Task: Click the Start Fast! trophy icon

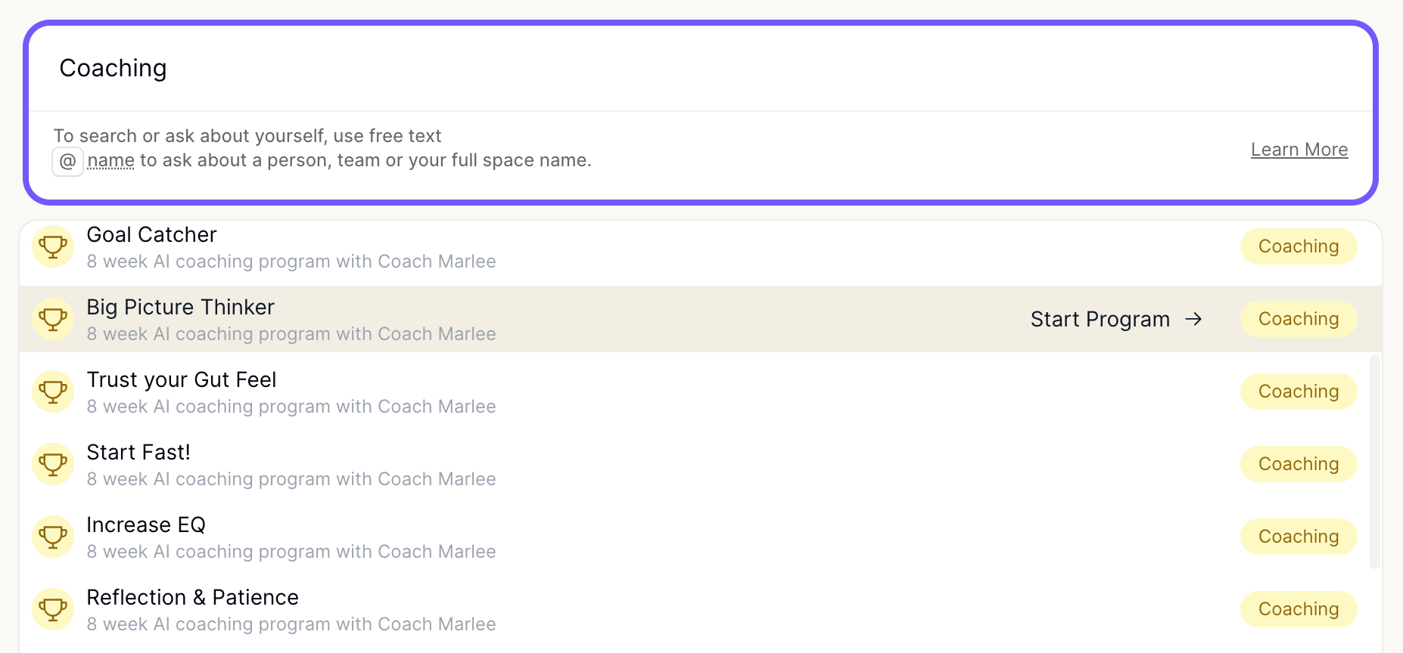Action: click(53, 464)
